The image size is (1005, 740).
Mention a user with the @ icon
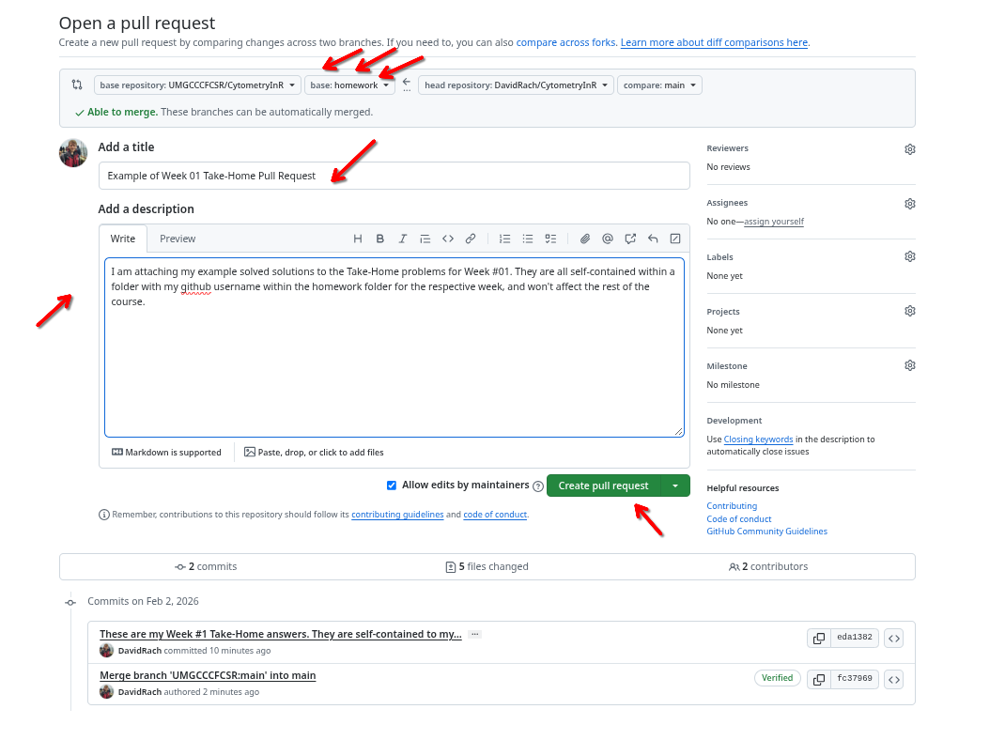(608, 239)
